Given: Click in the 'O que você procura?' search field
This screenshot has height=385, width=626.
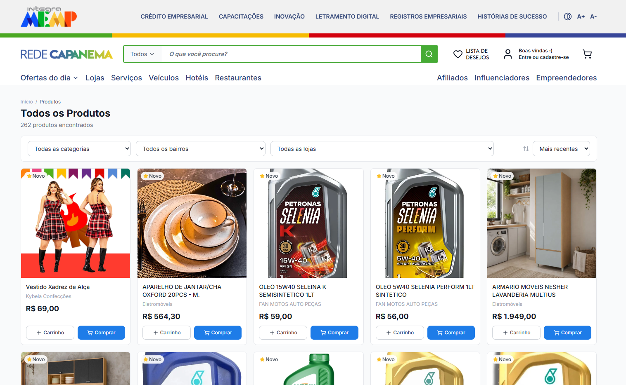Looking at the screenshot, I should coord(292,54).
